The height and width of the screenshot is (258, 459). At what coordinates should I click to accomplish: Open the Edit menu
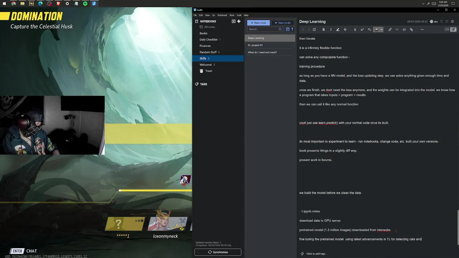(201, 15)
